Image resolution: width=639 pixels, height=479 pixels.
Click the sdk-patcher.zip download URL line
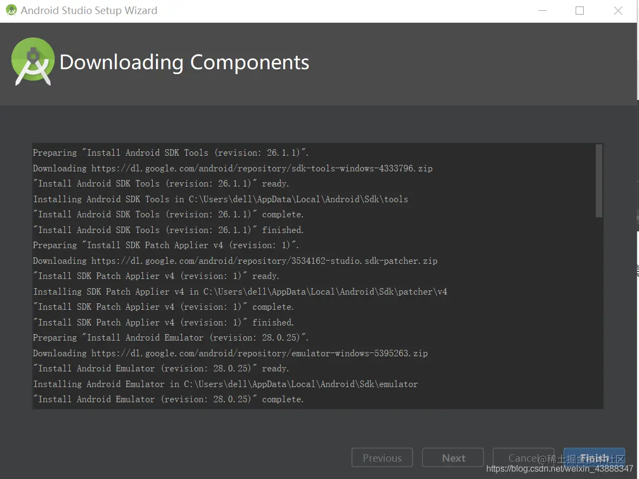pyautogui.click(x=235, y=261)
